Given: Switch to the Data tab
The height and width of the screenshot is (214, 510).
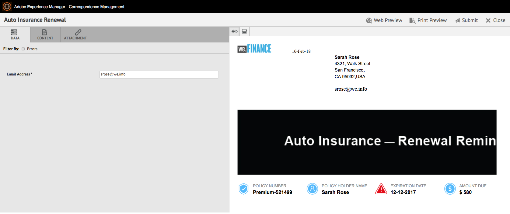Looking at the screenshot, I should [x=15, y=35].
